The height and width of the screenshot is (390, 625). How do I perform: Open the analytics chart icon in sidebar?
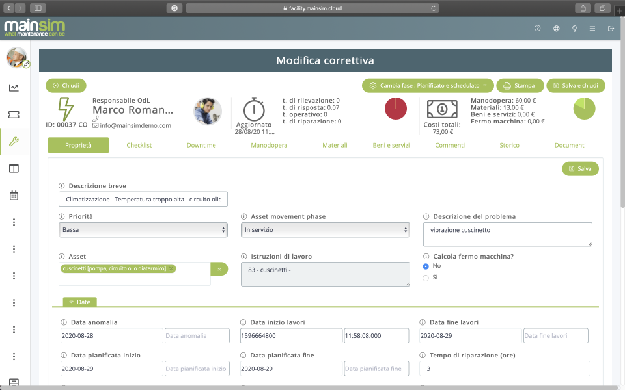pos(14,88)
